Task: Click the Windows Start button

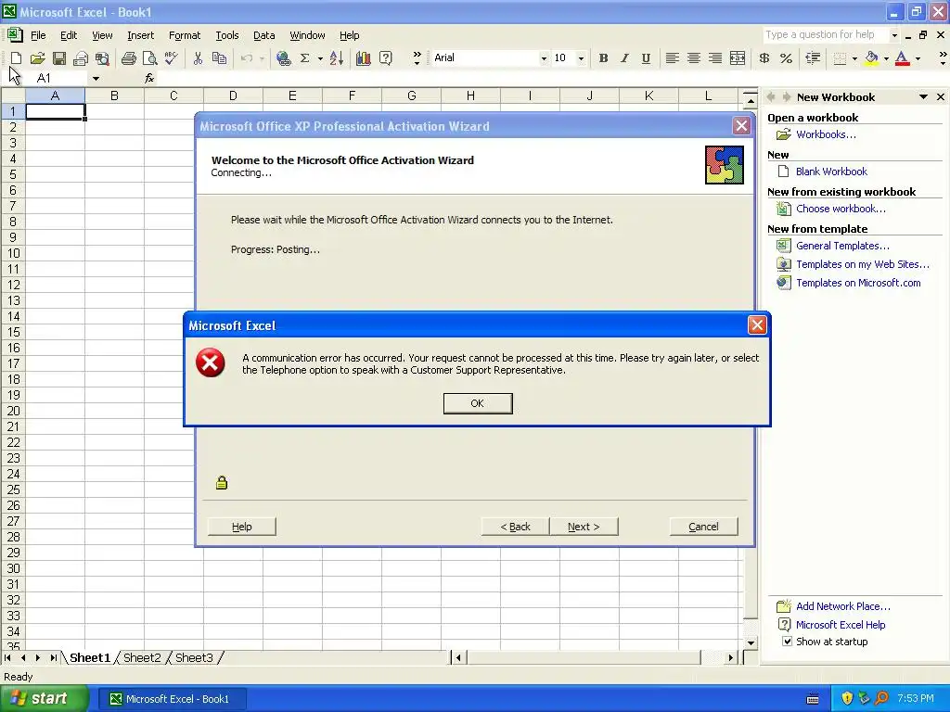Action: click(45, 698)
